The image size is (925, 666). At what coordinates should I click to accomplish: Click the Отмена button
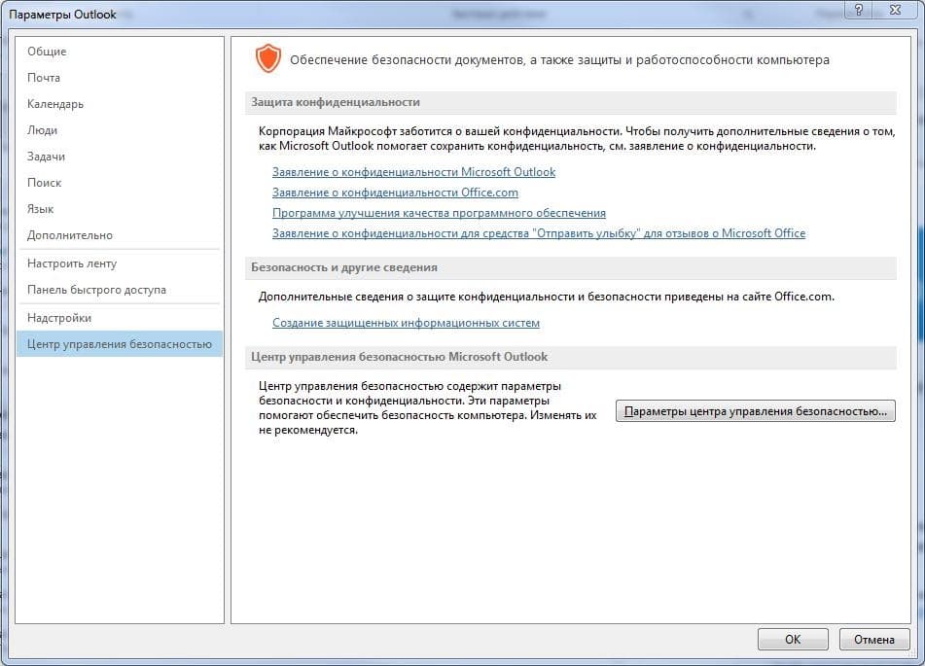pos(874,640)
